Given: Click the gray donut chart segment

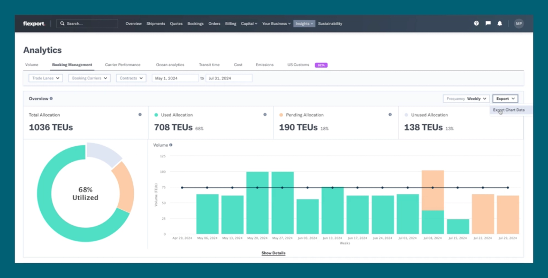Looking at the screenshot, I should tap(103, 153).
